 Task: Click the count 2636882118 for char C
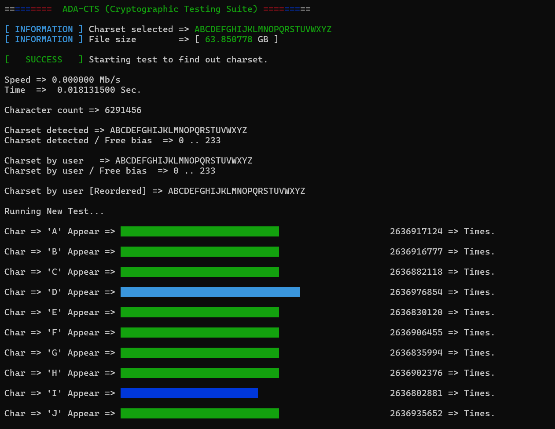(x=416, y=272)
